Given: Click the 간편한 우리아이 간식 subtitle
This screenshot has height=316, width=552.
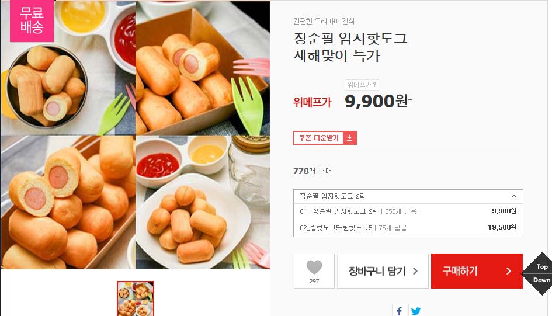Looking at the screenshot, I should click(324, 21).
